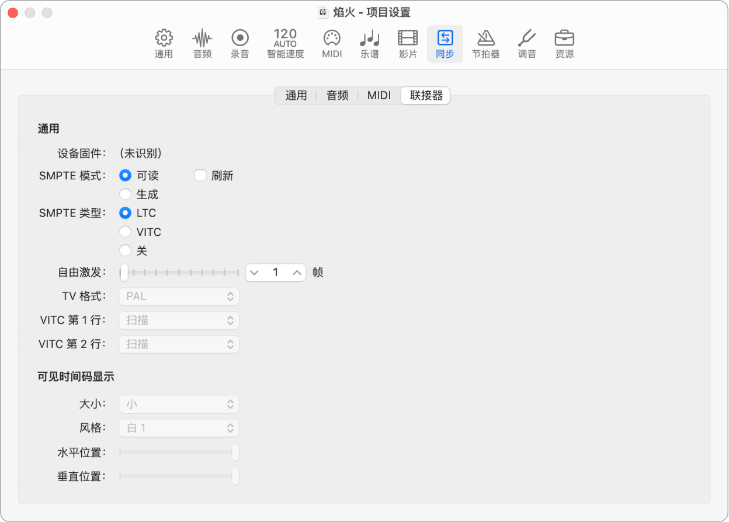The image size is (729, 522).
Task: Switch to the MIDI sub-tab
Action: [379, 95]
